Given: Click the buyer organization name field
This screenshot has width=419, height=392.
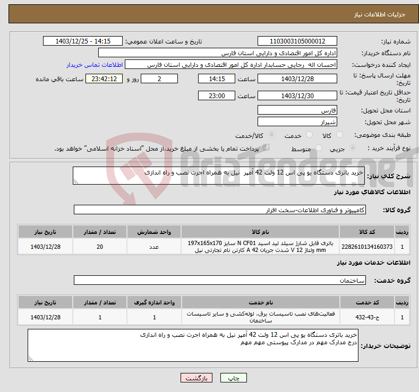Looking at the screenshot, I should [218, 53].
